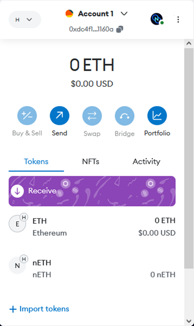Click the connected site globe icon
This screenshot has width=194, height=326.
point(157,19)
